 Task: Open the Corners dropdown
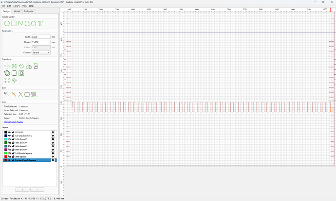tap(41, 52)
